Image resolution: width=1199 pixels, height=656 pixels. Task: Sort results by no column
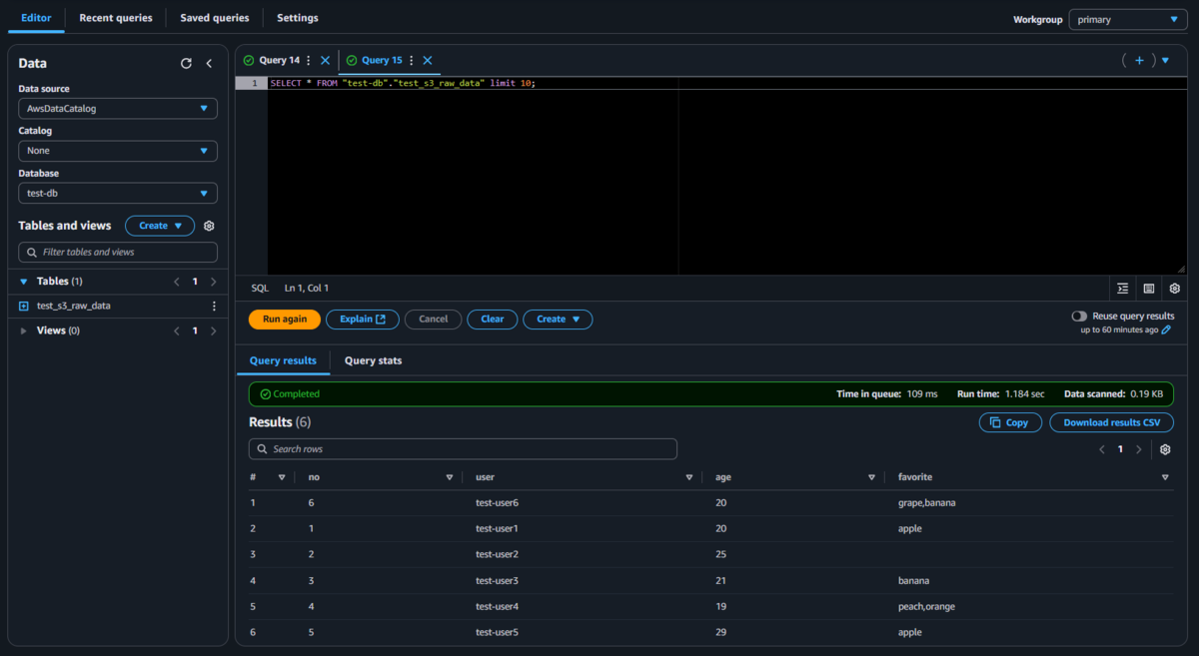tap(450, 477)
